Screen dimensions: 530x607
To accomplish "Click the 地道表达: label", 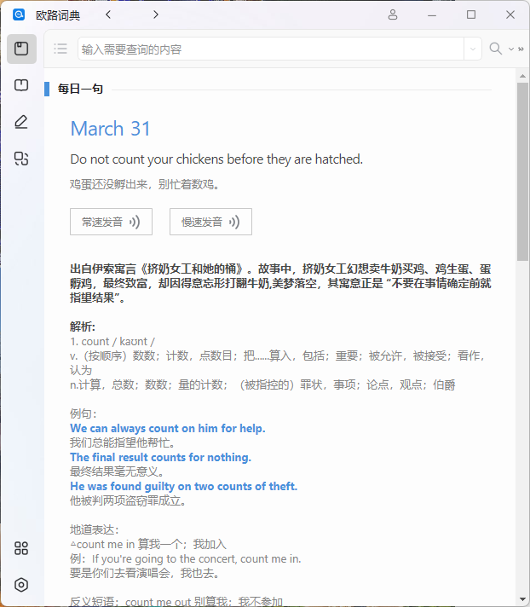I will point(94,529).
